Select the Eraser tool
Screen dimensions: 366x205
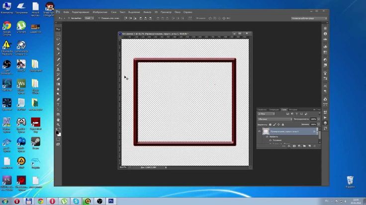tap(58, 79)
